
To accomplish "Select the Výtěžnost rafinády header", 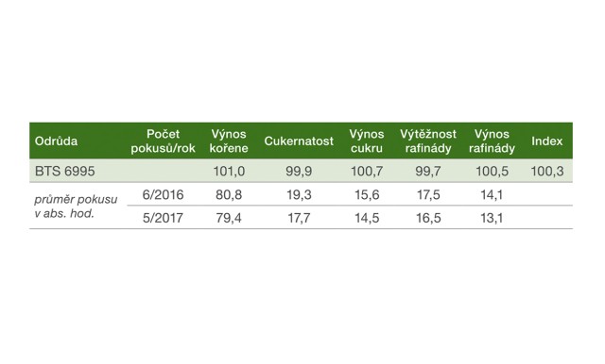I will coord(428,141).
